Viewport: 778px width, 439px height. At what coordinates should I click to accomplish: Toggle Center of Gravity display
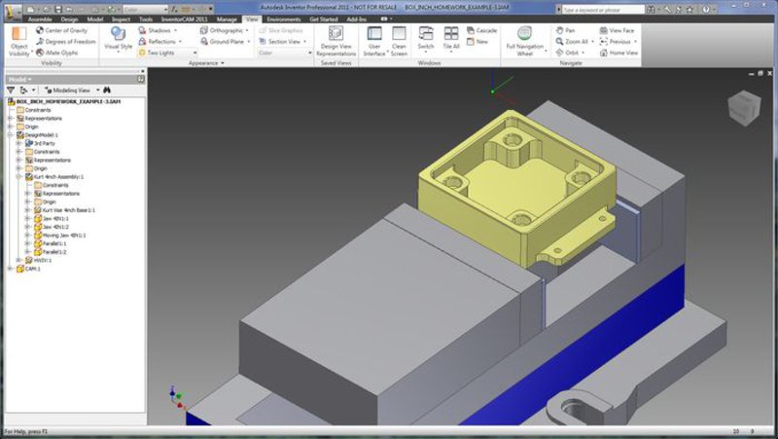click(x=64, y=30)
